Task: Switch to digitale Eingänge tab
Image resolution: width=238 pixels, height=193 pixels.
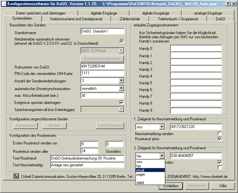Action: point(104,13)
